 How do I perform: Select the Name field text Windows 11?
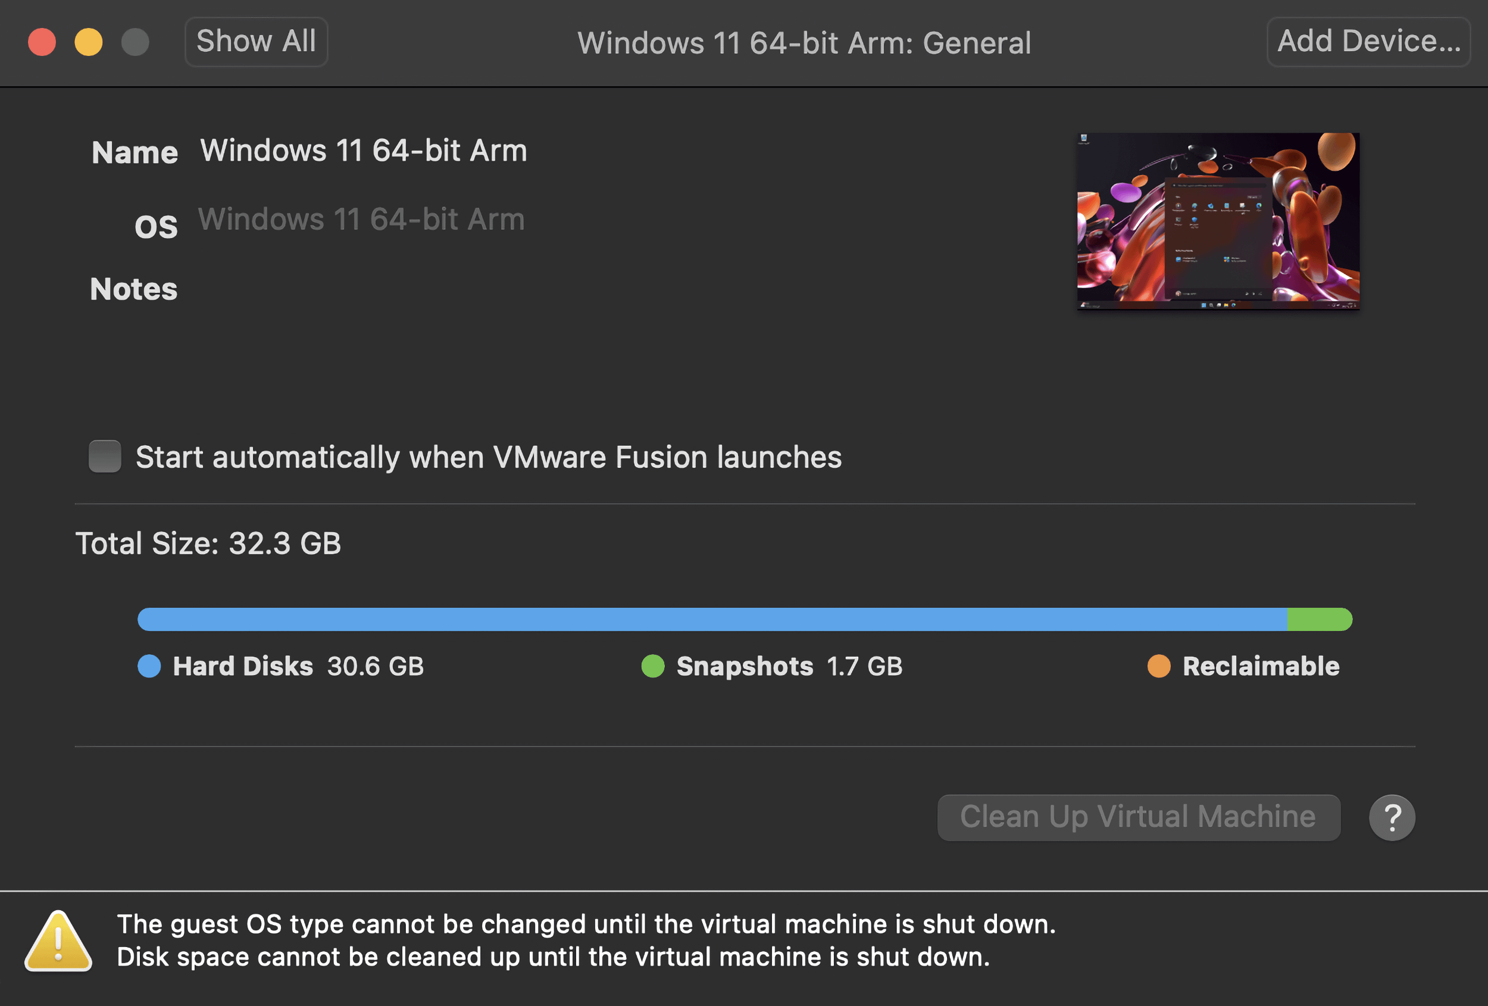pos(363,151)
